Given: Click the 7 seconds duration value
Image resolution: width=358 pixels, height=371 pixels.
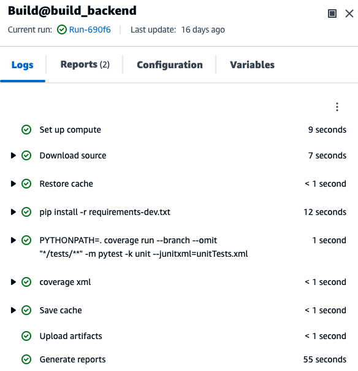Looking at the screenshot, I should point(327,155).
